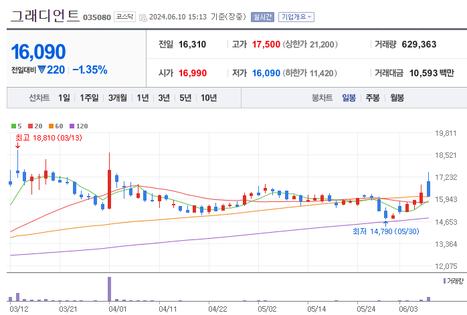467x315 pixels.
Task: Click the blue down triangle beside 220
Action: (x=41, y=70)
